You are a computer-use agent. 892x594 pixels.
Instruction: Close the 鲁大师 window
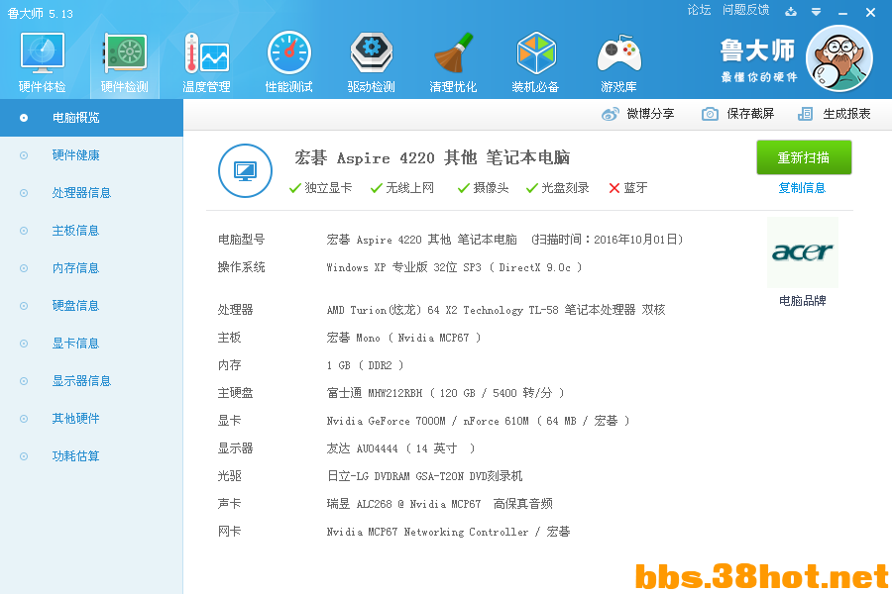coord(870,12)
